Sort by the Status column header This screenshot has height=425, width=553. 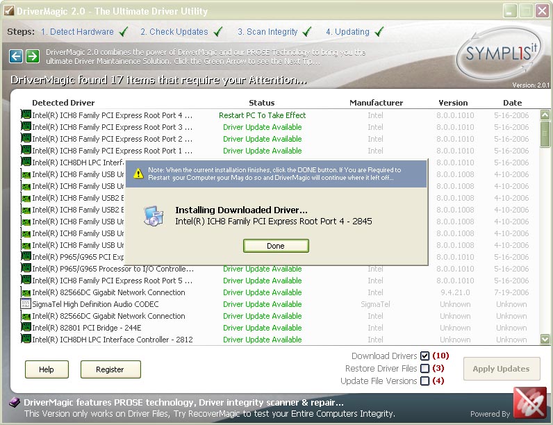coord(262,103)
